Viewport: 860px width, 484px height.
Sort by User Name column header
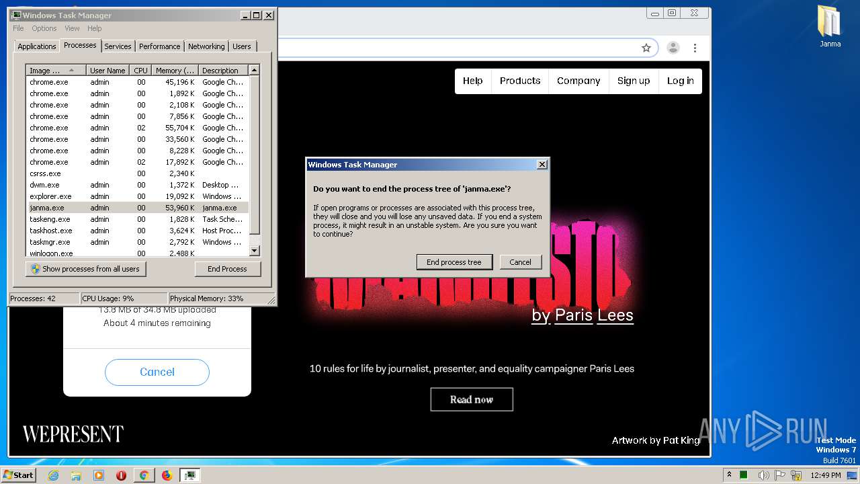click(107, 70)
